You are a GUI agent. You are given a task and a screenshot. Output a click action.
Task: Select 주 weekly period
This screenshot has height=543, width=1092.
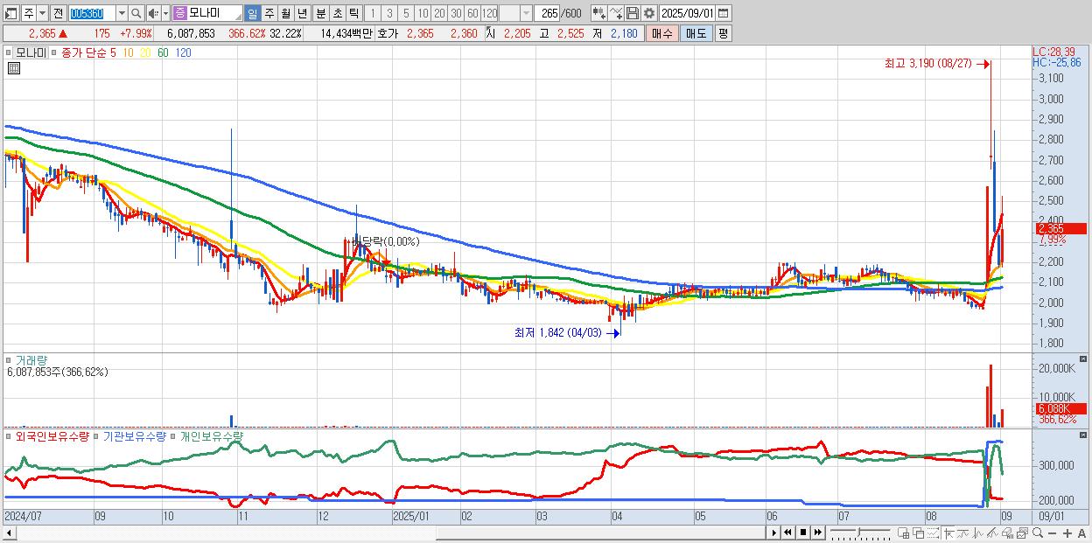269,13
